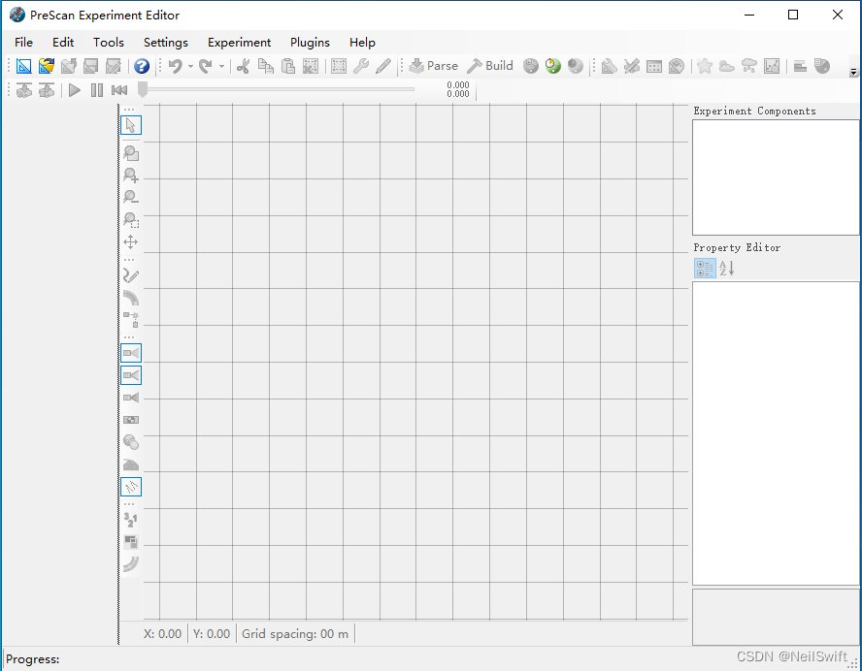Click the toolbar overflow arrow at right end
Image resolution: width=862 pixels, height=671 pixels.
(x=854, y=72)
